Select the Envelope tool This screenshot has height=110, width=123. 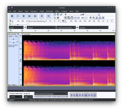pos(58,15)
